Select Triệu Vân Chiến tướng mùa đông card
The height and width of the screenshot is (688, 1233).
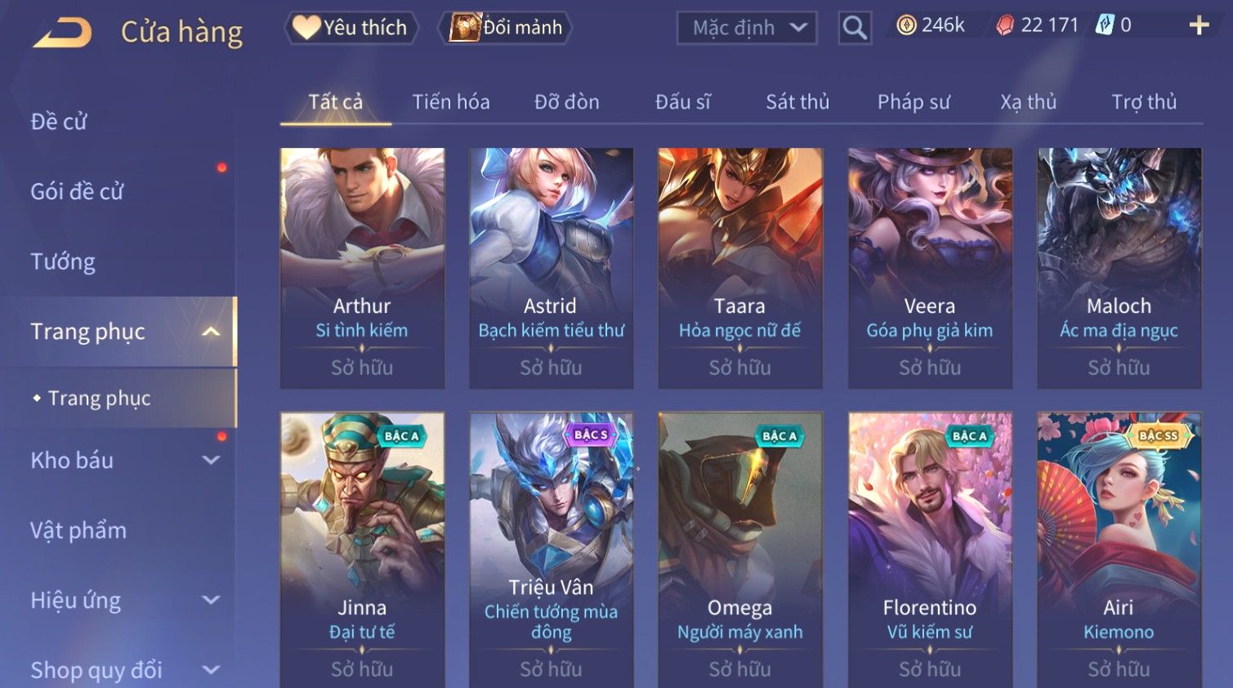(551, 549)
